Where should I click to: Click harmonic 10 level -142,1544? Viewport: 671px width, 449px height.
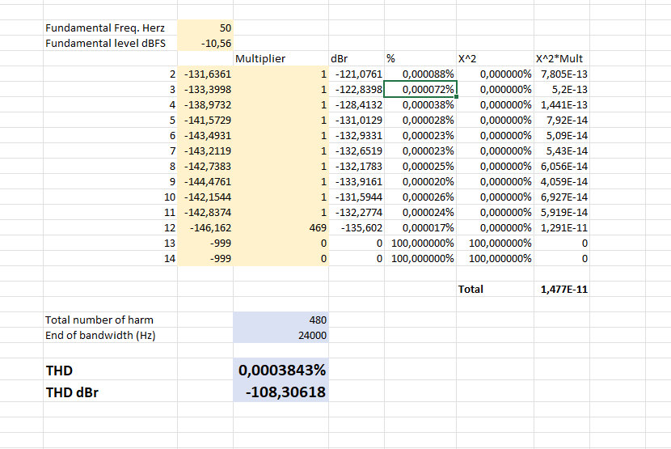tap(205, 197)
